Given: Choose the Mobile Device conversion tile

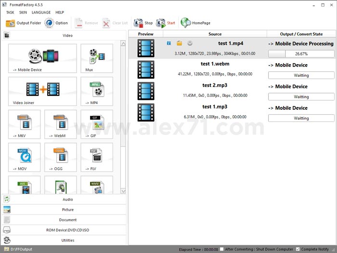Looking at the screenshot, I should pos(42,58).
